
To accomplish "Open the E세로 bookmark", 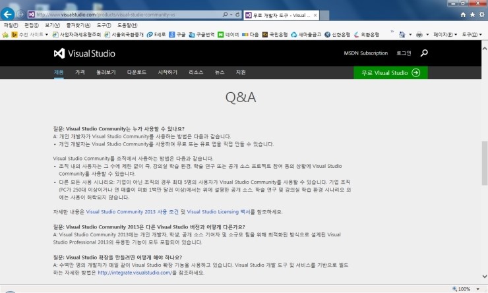I will tap(156, 34).
